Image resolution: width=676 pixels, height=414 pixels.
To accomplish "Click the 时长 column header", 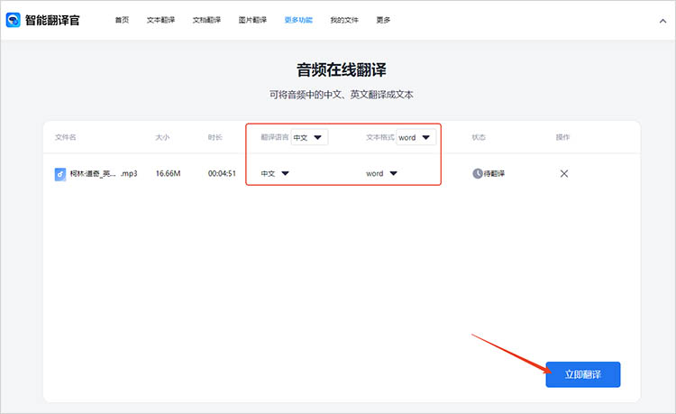I will pyautogui.click(x=215, y=137).
